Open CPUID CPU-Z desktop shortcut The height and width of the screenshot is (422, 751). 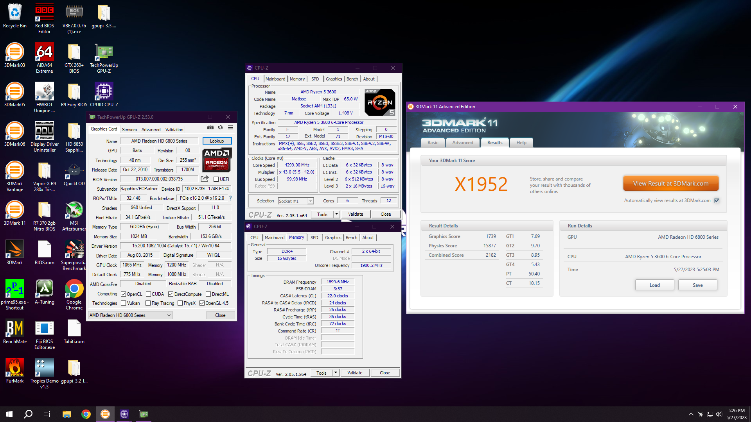pos(104,94)
